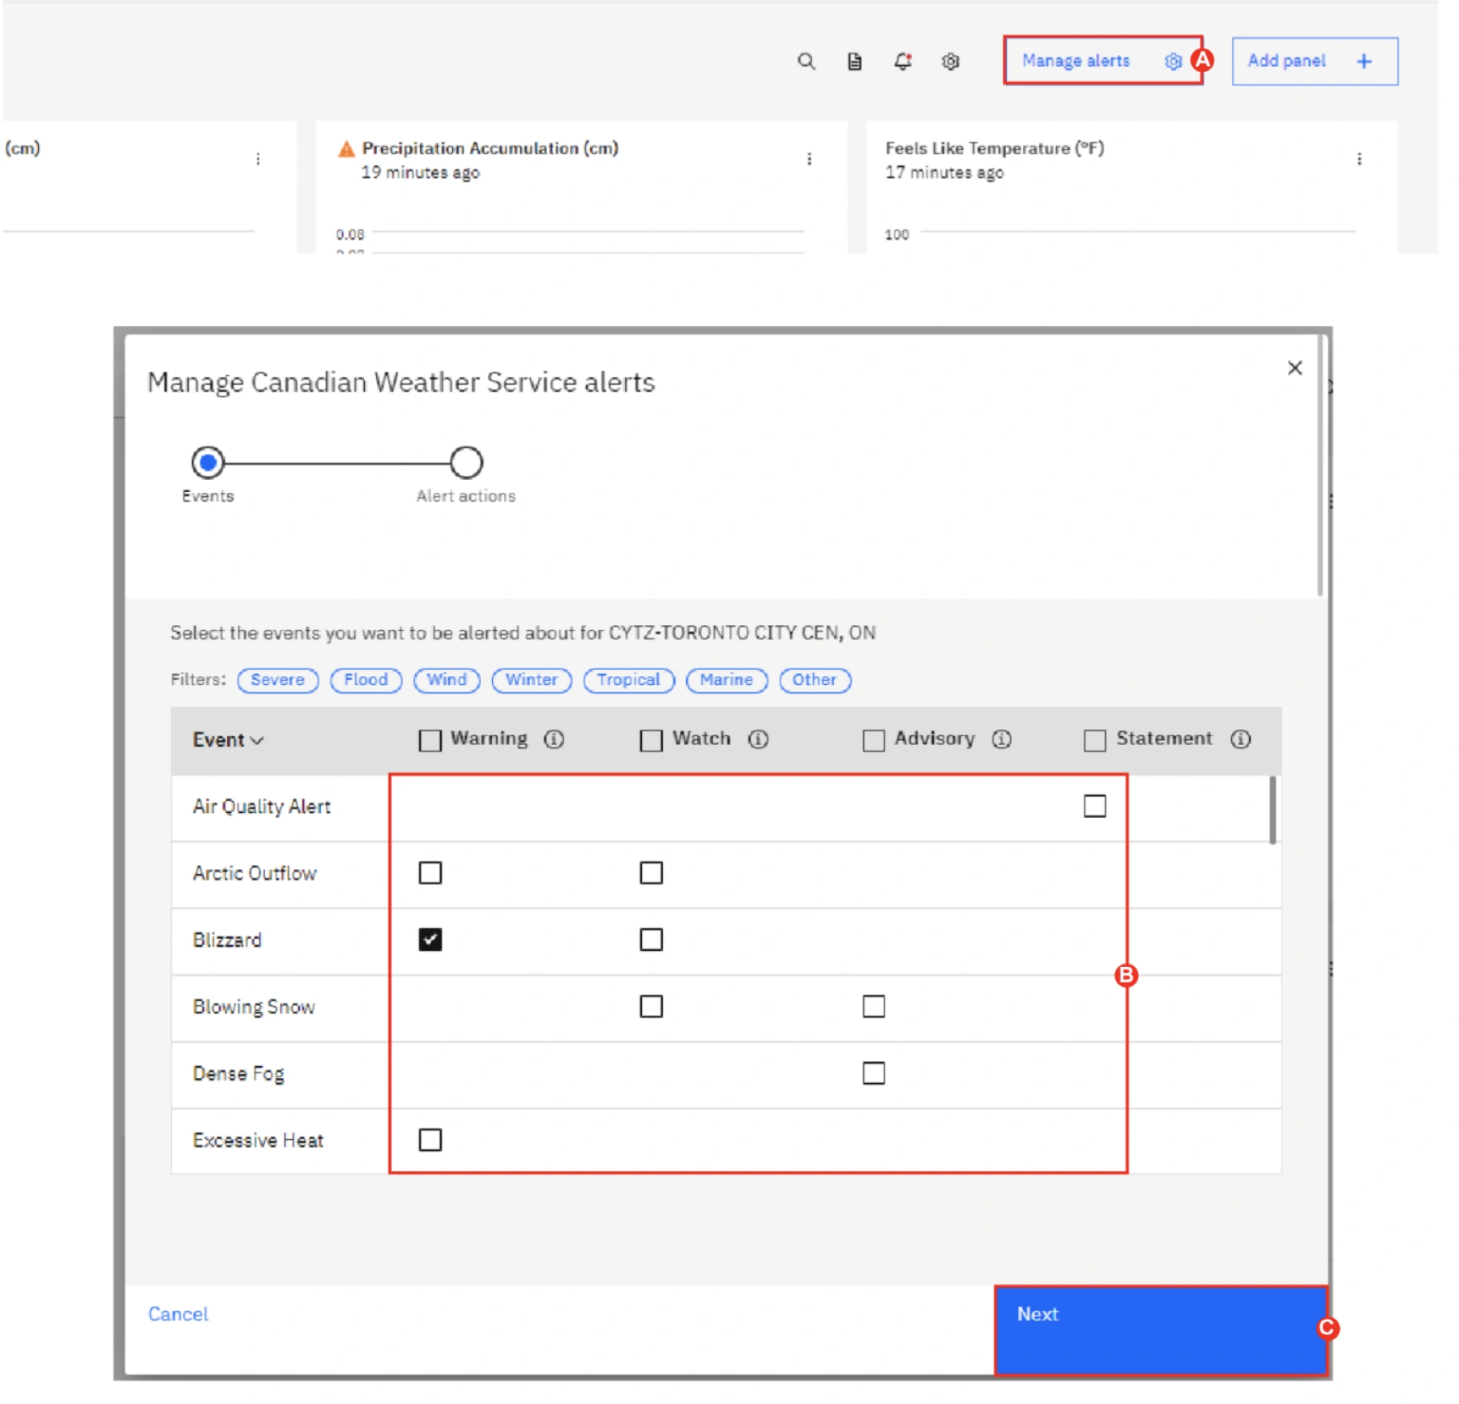Check the Warning column header checkbox
This screenshot has width=1459, height=1404.
430,740
